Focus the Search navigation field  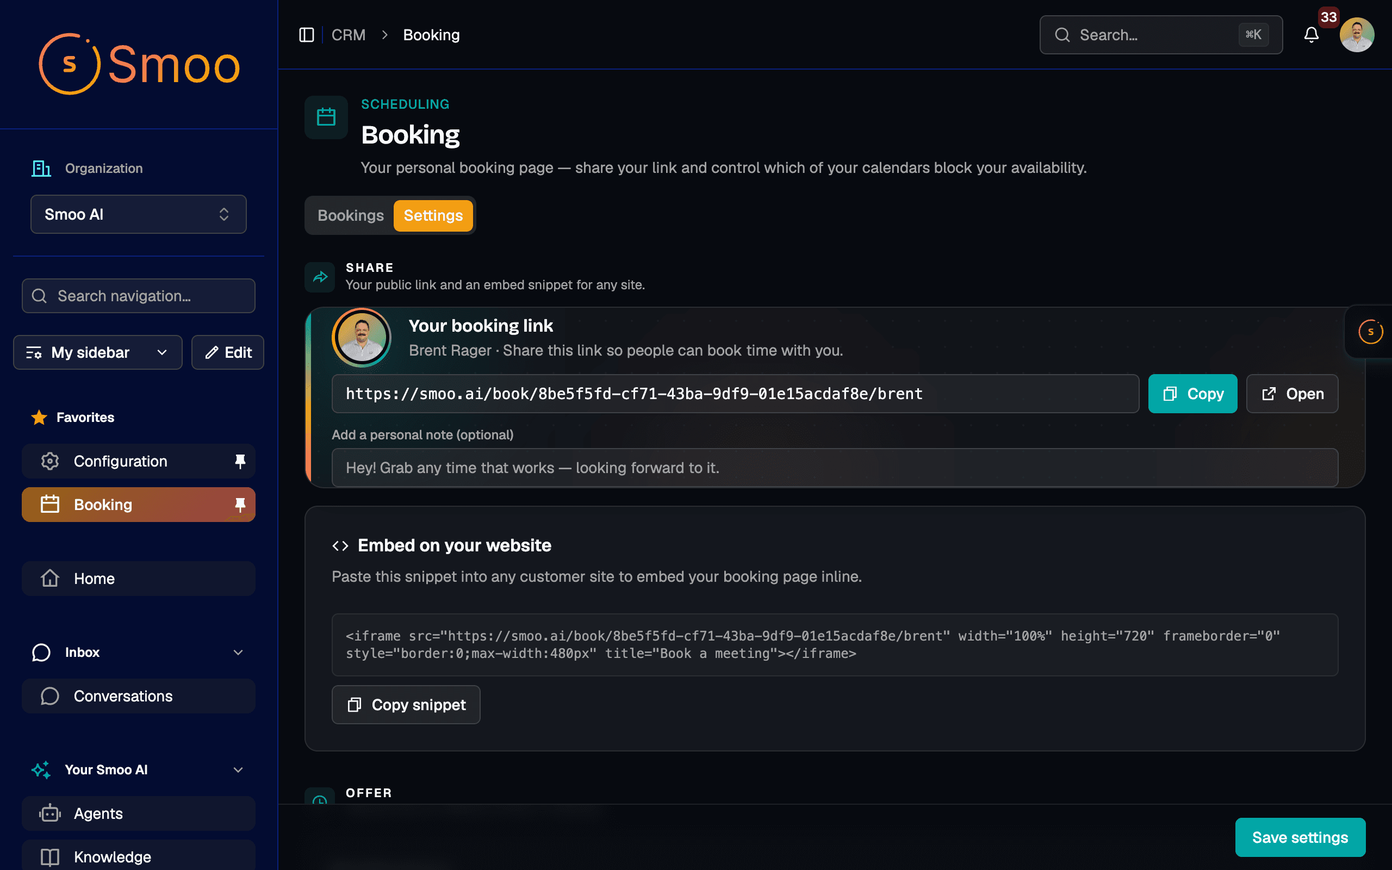139,296
